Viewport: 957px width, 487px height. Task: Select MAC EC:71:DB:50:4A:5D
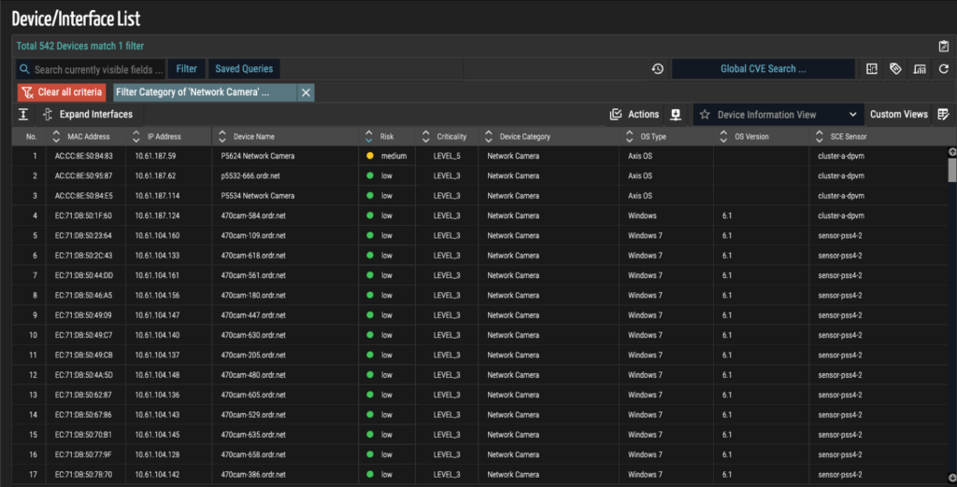point(83,375)
